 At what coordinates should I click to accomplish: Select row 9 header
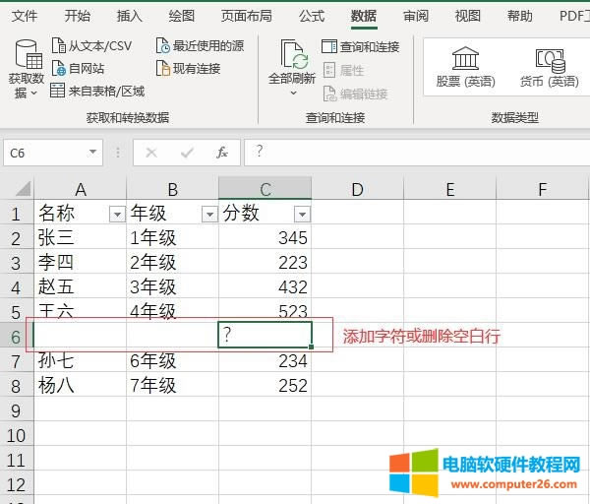[17, 409]
